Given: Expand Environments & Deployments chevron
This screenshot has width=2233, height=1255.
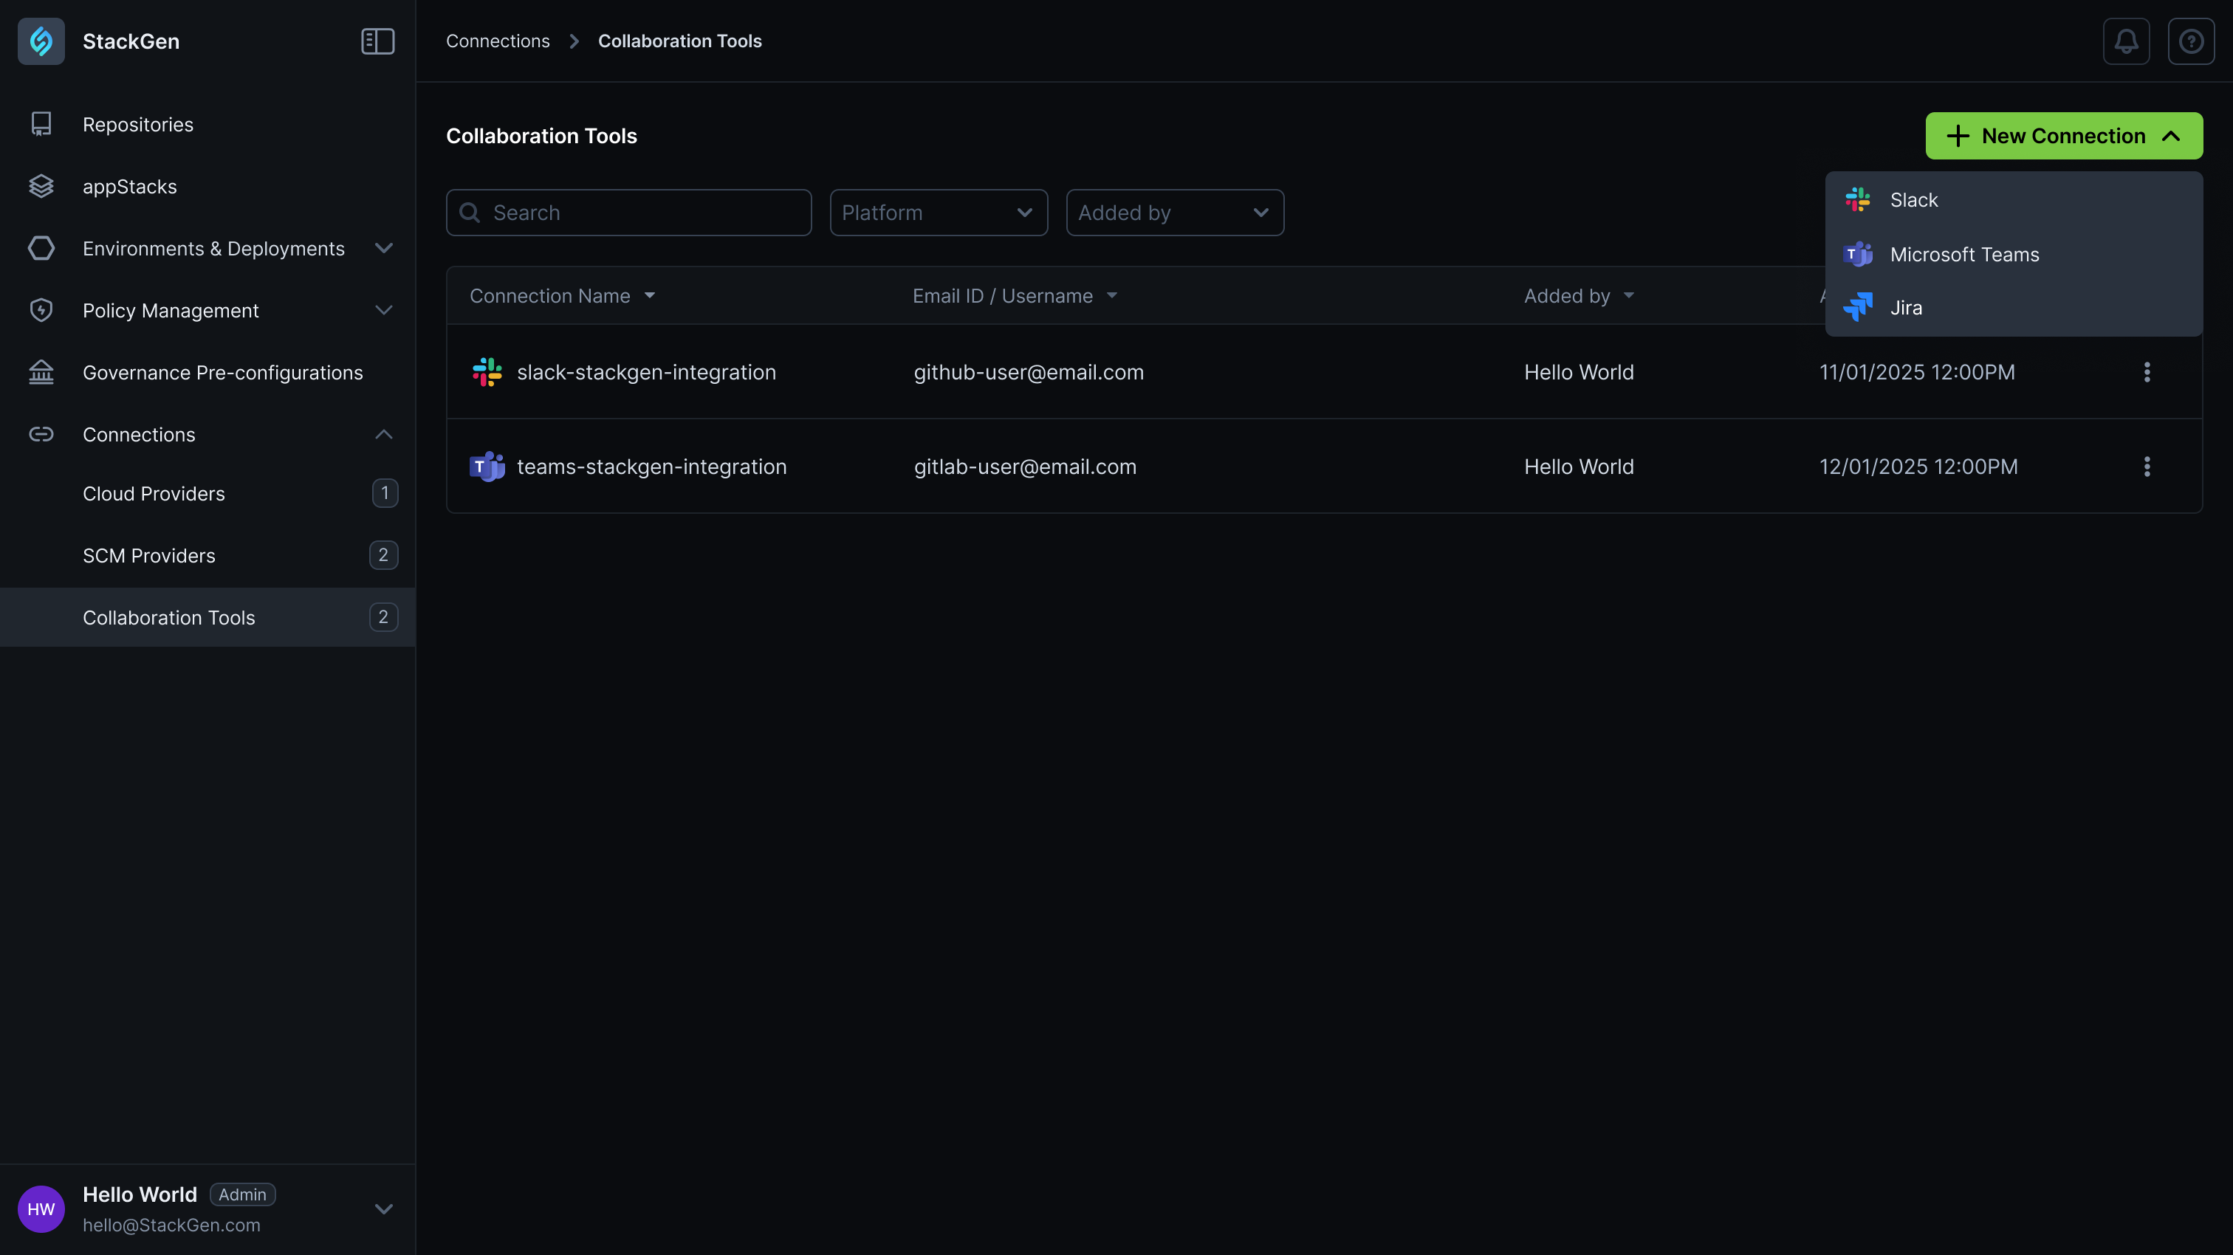Looking at the screenshot, I should [x=384, y=248].
